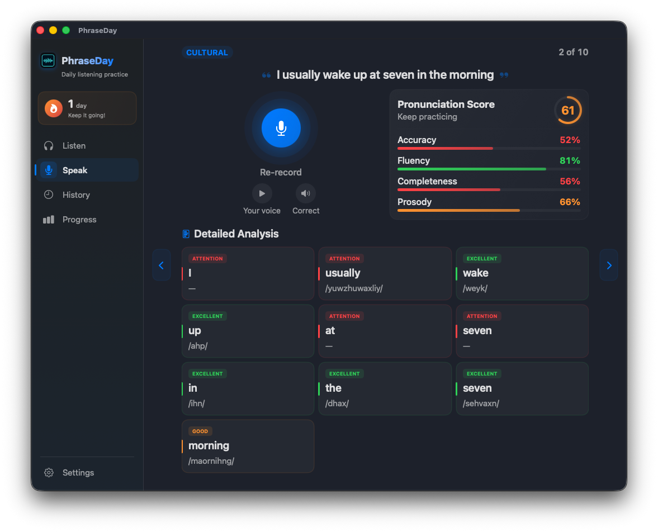Select the CULTURAL category tag

(207, 53)
